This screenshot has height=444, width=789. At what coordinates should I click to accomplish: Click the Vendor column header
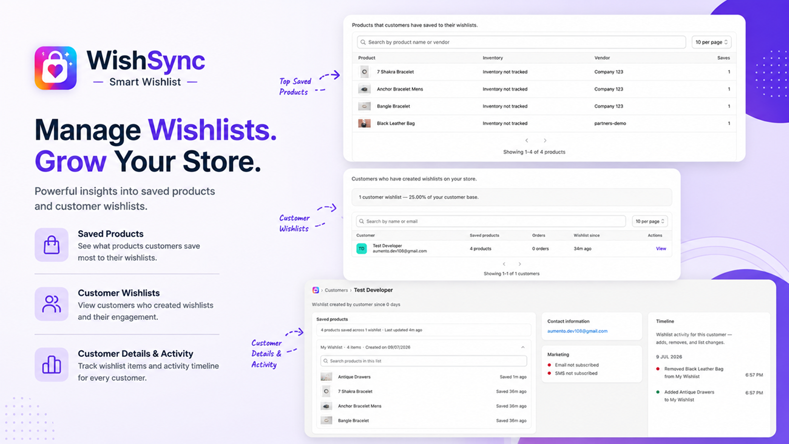click(x=602, y=58)
